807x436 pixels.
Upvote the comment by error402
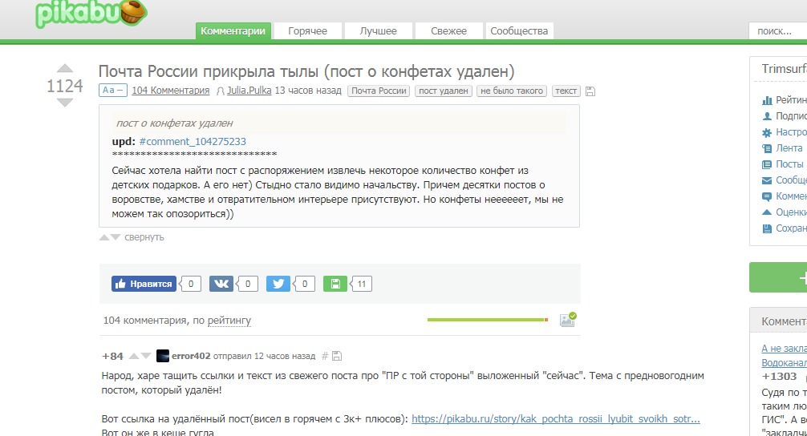tap(133, 356)
